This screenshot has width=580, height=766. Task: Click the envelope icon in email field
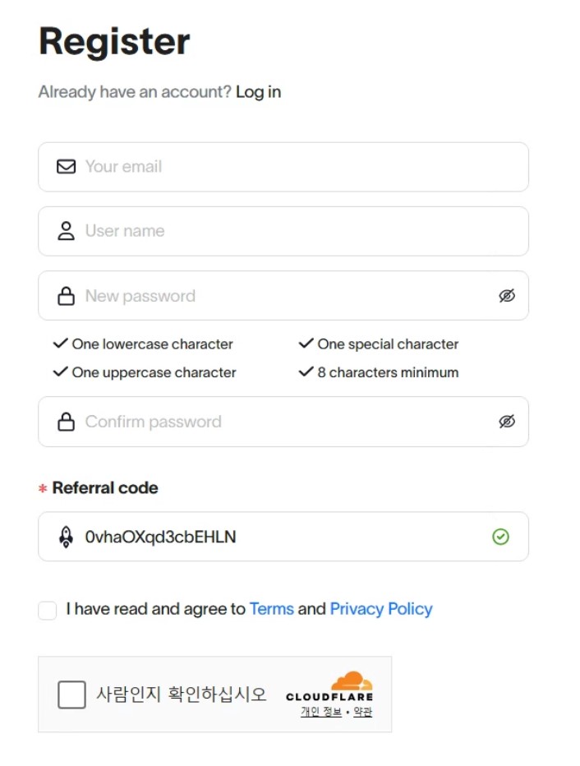66,167
